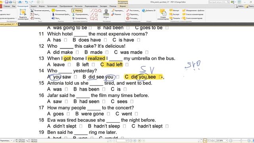Image resolution: width=254 pixels, height=143 pixels.
Task: Open the Protect ribbon tab
Action: tap(33, 6)
